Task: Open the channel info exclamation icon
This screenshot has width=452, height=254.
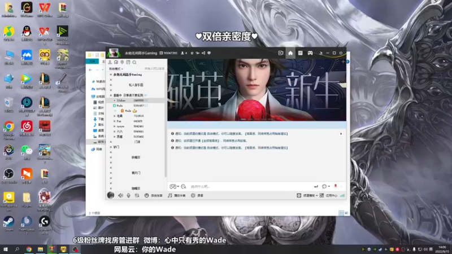Action: [x=209, y=53]
